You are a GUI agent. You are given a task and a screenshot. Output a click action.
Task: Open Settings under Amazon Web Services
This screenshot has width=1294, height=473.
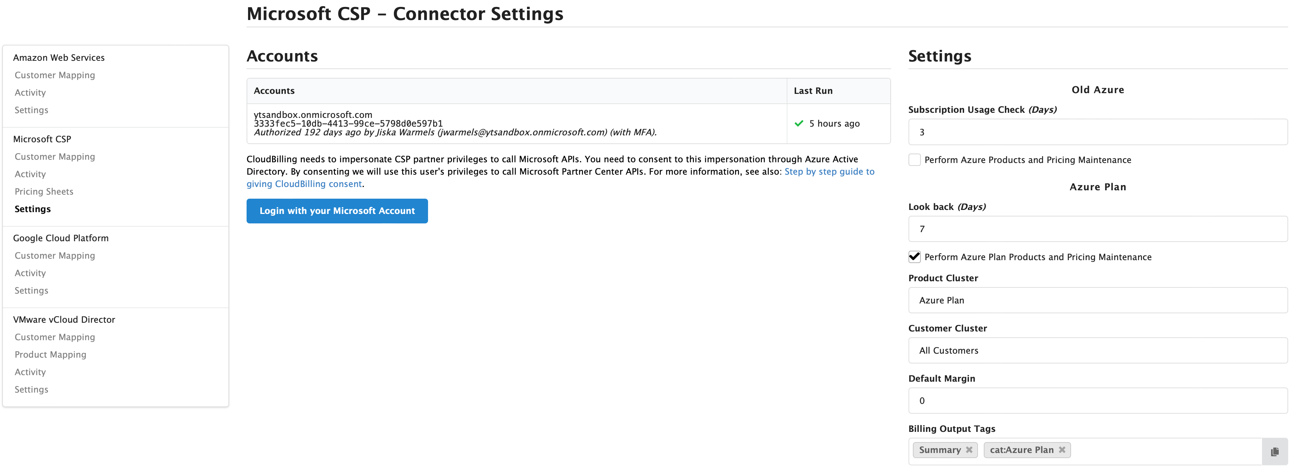coord(31,110)
